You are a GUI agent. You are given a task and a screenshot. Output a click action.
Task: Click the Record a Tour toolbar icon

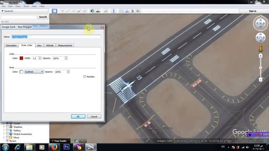(84, 11)
